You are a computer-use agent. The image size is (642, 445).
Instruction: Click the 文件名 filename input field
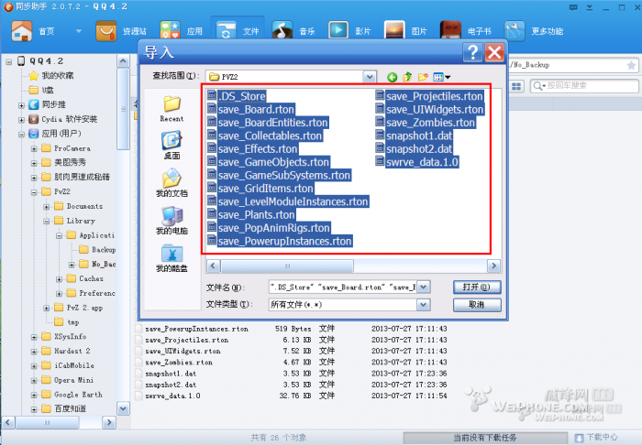[x=343, y=287]
